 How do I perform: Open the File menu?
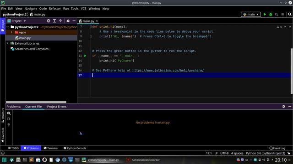tap(4, 9)
